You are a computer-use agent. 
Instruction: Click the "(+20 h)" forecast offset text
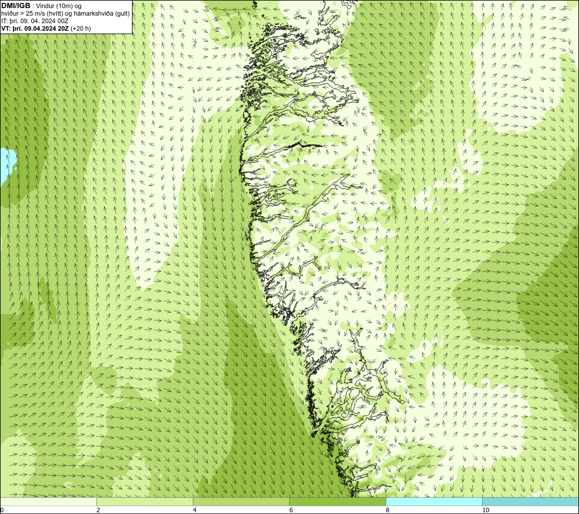(80, 28)
